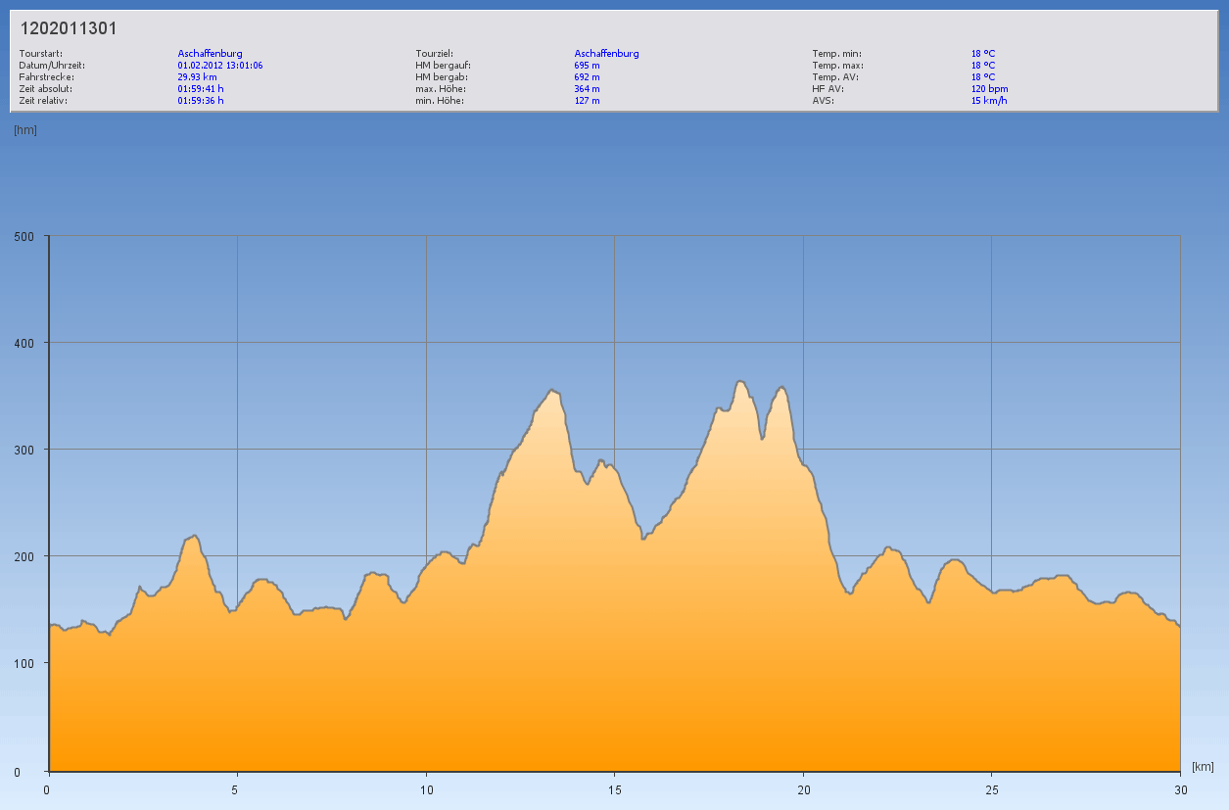Click the min. Höhe value 127 m

pos(588,101)
